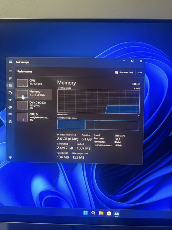Open the App history sidebar icon

click(x=10, y=93)
